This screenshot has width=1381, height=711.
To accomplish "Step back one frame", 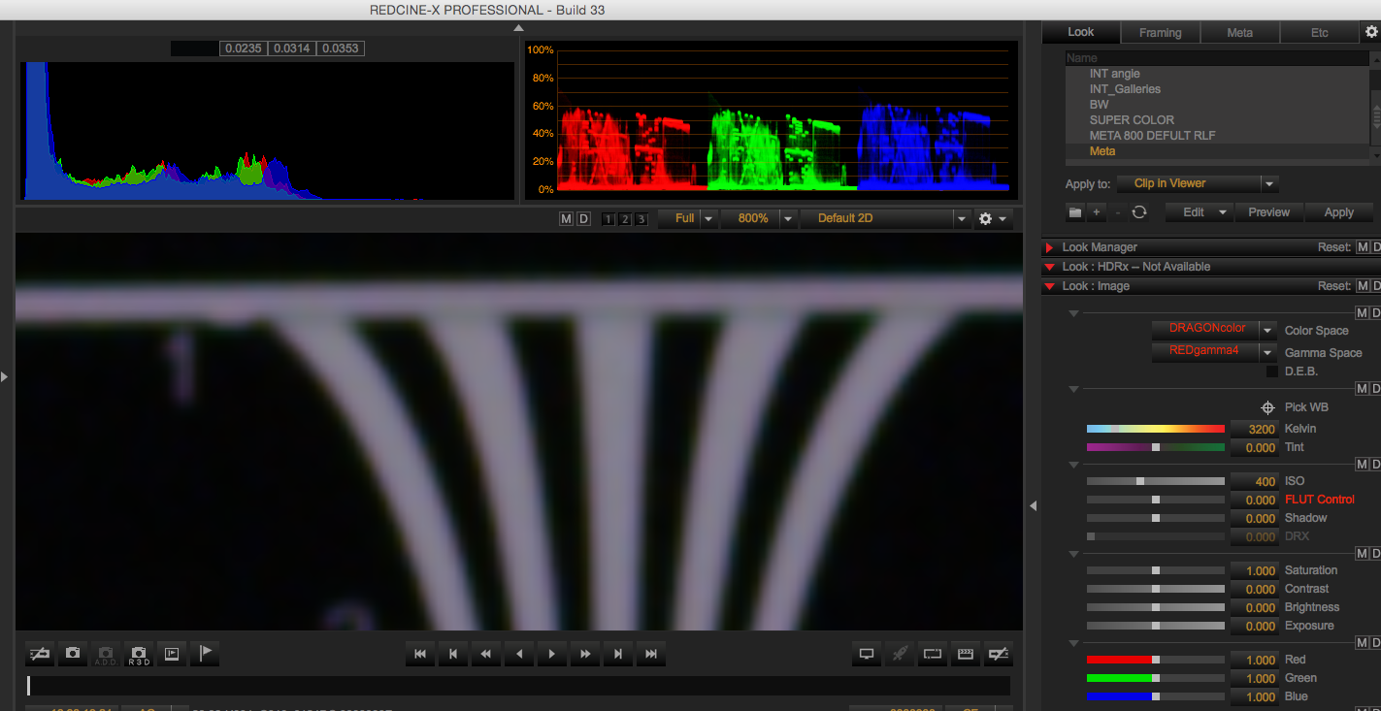I will click(453, 654).
